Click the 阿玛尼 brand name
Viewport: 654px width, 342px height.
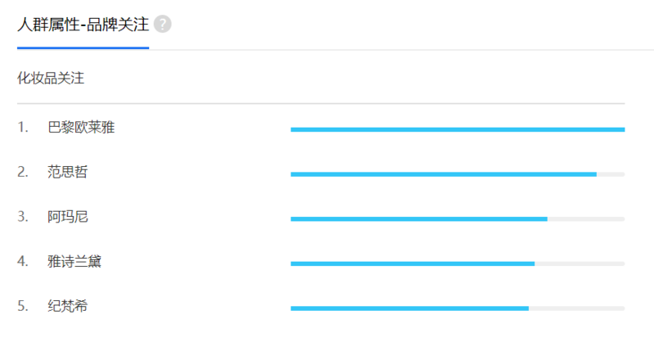coord(68,217)
